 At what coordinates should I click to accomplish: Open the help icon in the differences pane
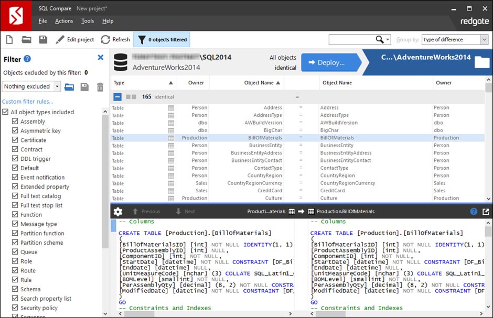click(x=475, y=211)
